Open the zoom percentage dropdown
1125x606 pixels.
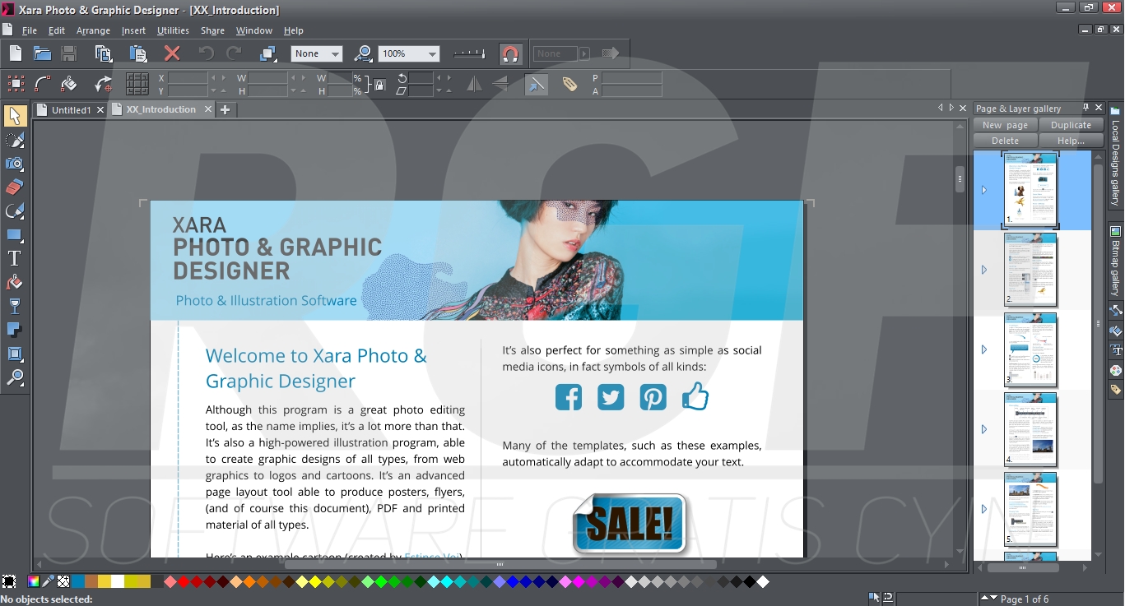[431, 53]
